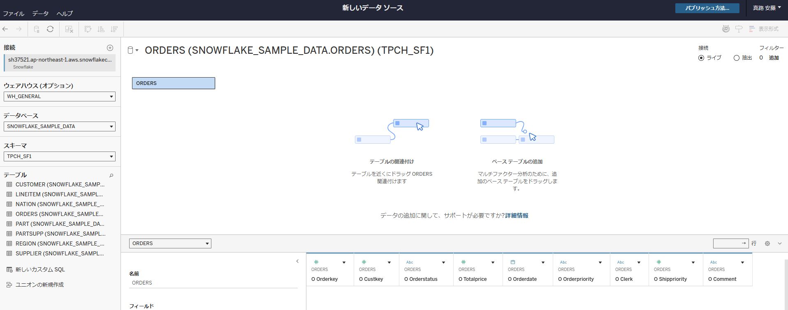The image size is (788, 310).
Task: Expand the preview pane chevron at far right
Action: (x=779, y=243)
